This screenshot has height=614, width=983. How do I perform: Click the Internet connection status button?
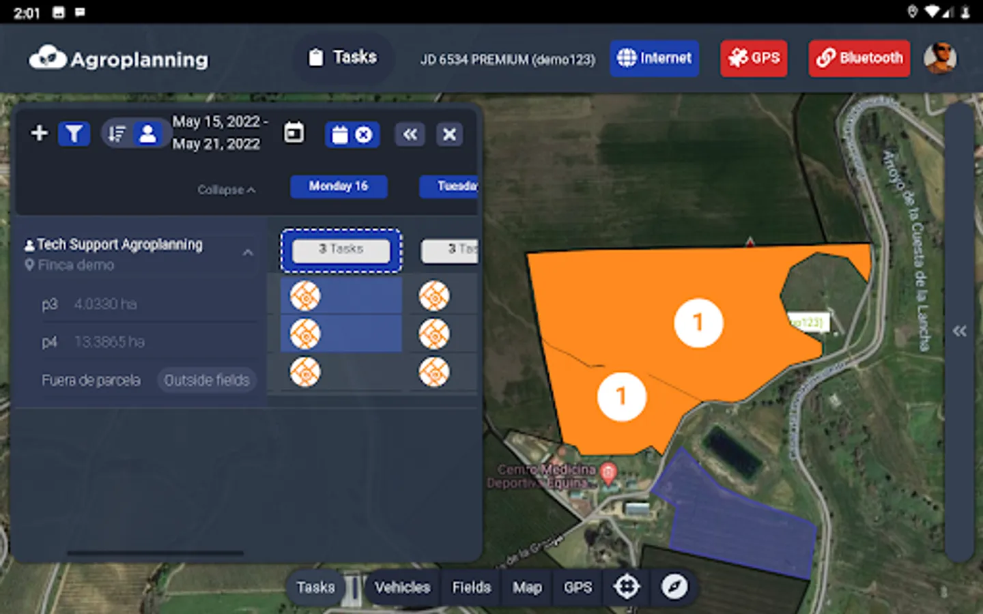pos(654,58)
